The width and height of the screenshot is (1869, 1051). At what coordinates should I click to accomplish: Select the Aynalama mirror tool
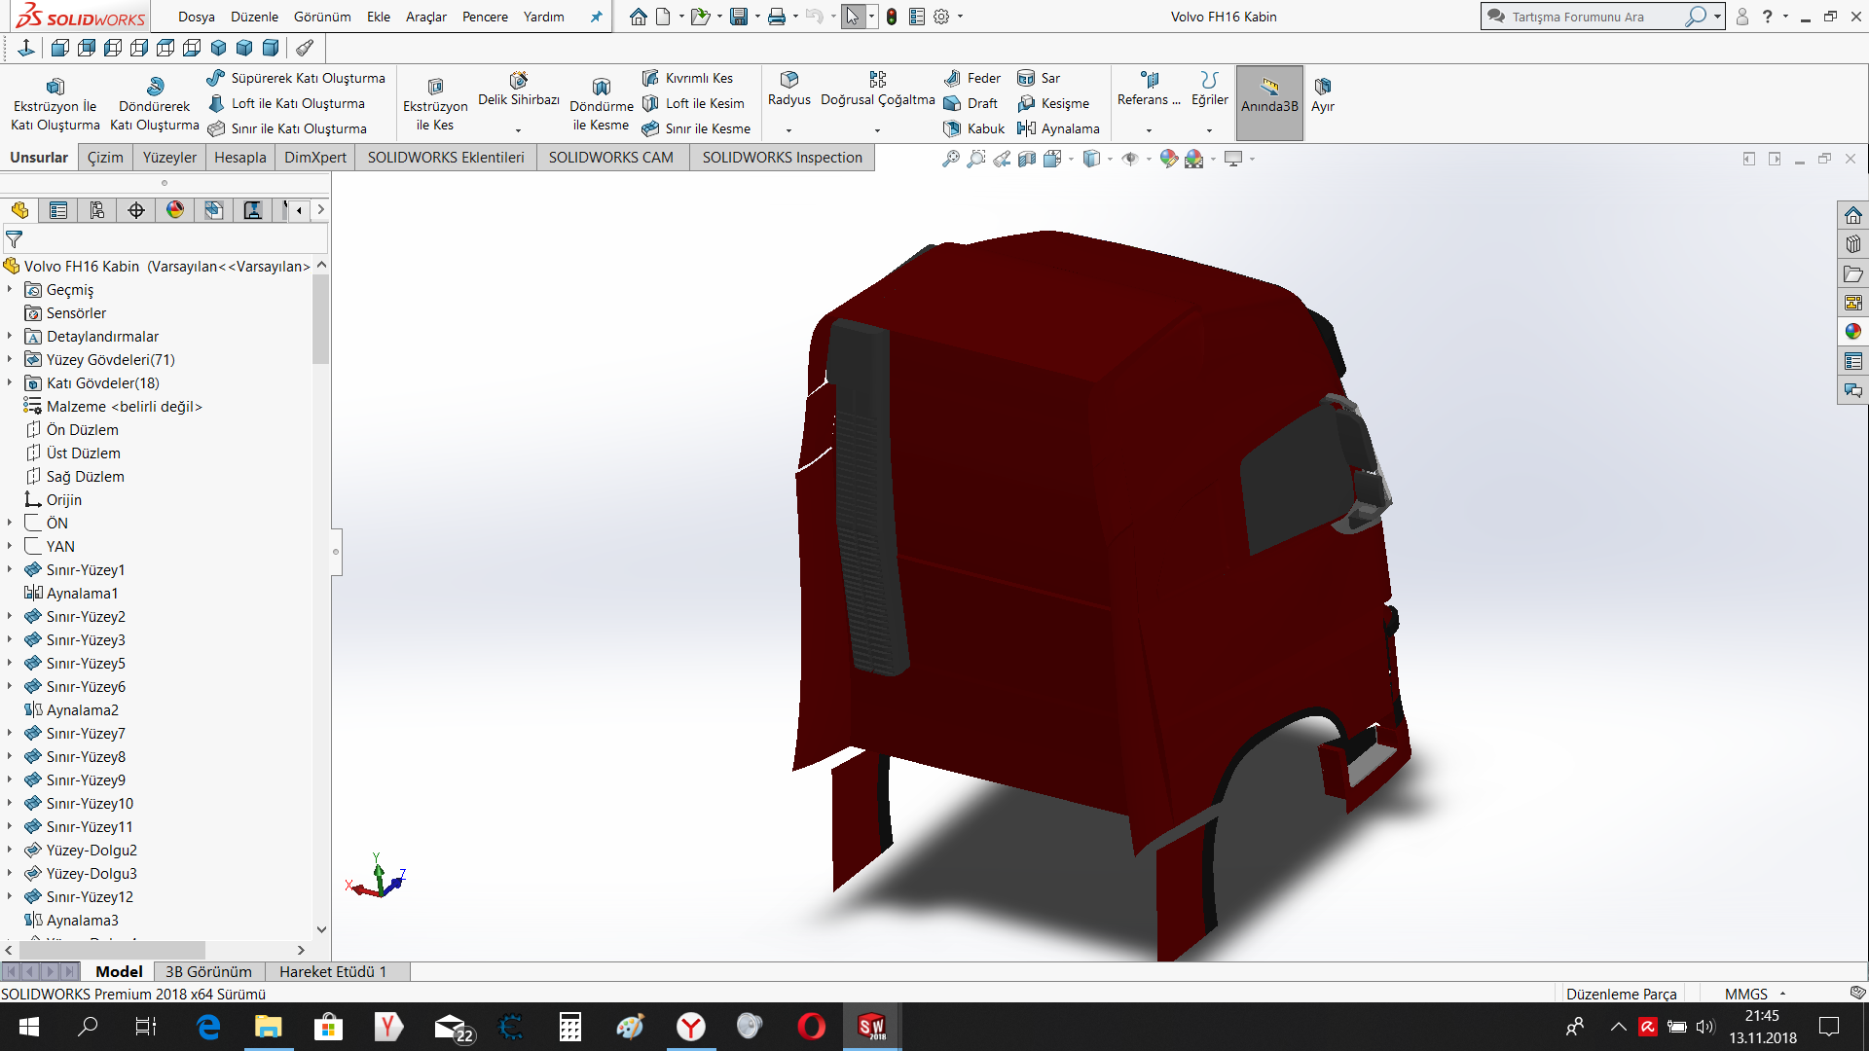tap(1058, 128)
